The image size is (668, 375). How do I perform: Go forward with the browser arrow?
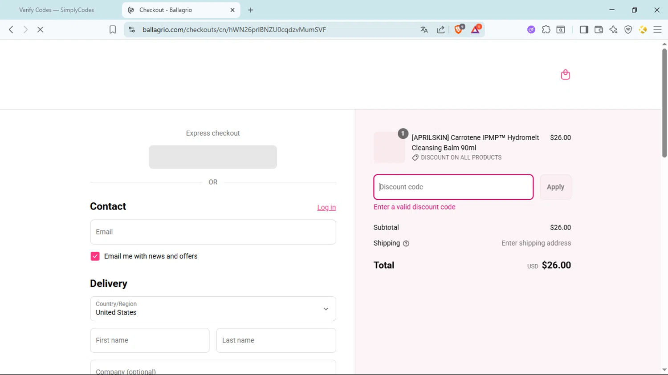click(x=25, y=29)
